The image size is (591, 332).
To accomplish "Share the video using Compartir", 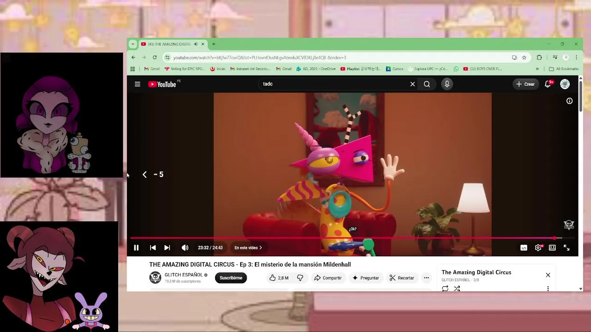I will point(328,278).
